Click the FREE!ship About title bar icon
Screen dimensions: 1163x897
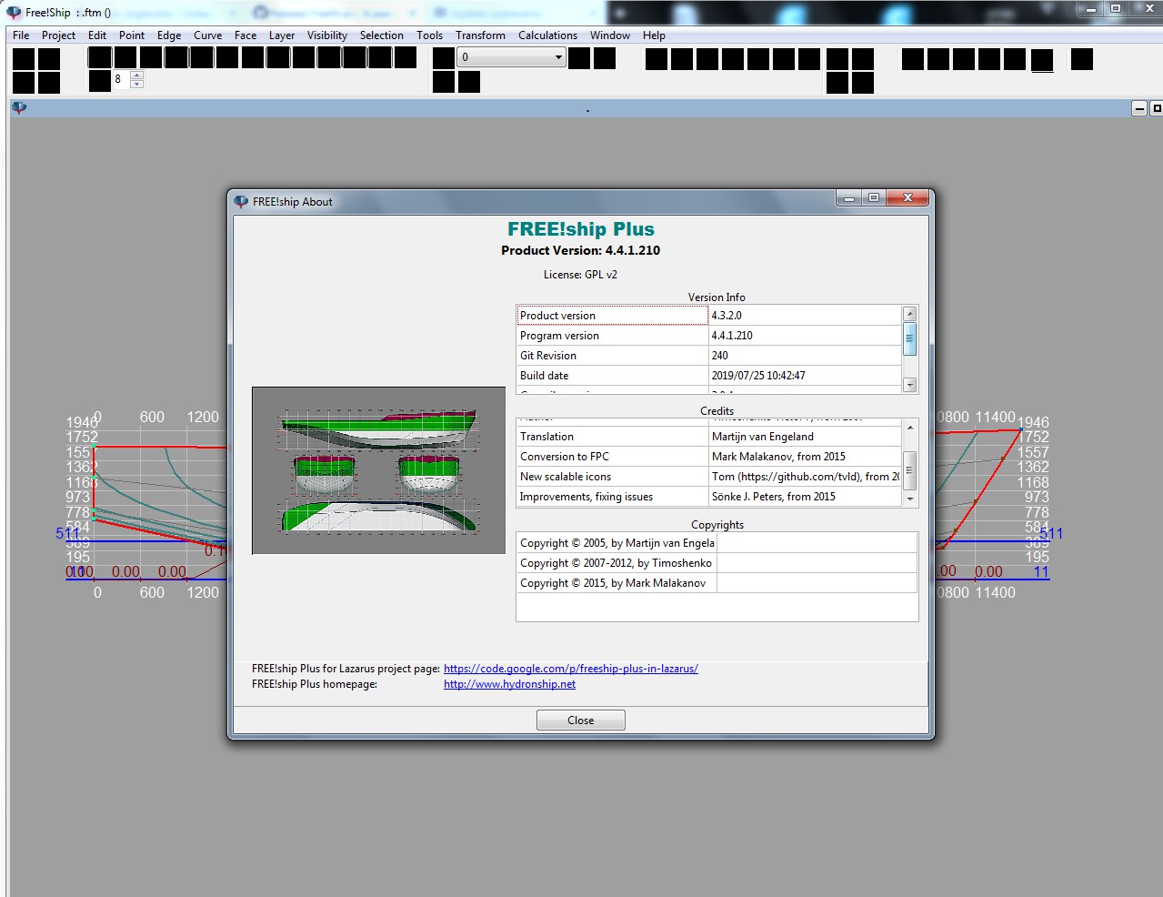coord(241,202)
